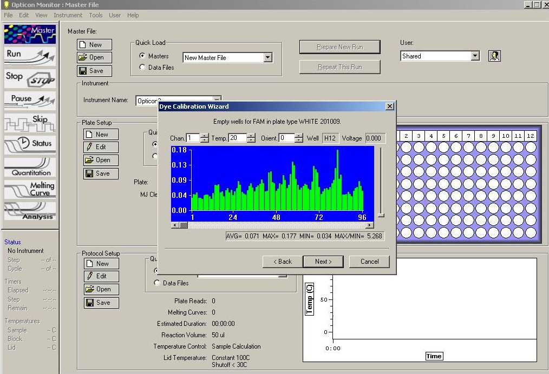The image size is (549, 374).
Task: Open the Quantitation view icon
Action: [30, 167]
